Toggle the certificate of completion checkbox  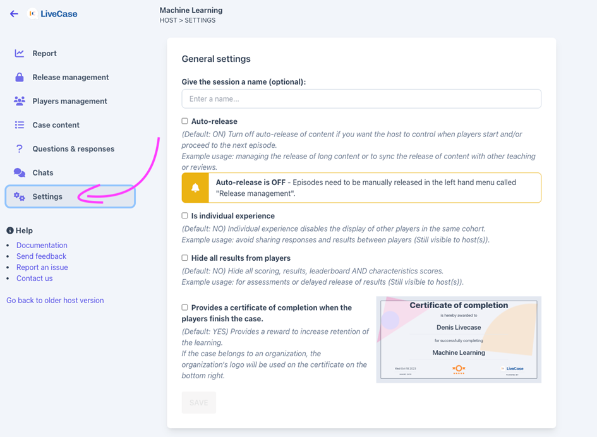coord(185,308)
